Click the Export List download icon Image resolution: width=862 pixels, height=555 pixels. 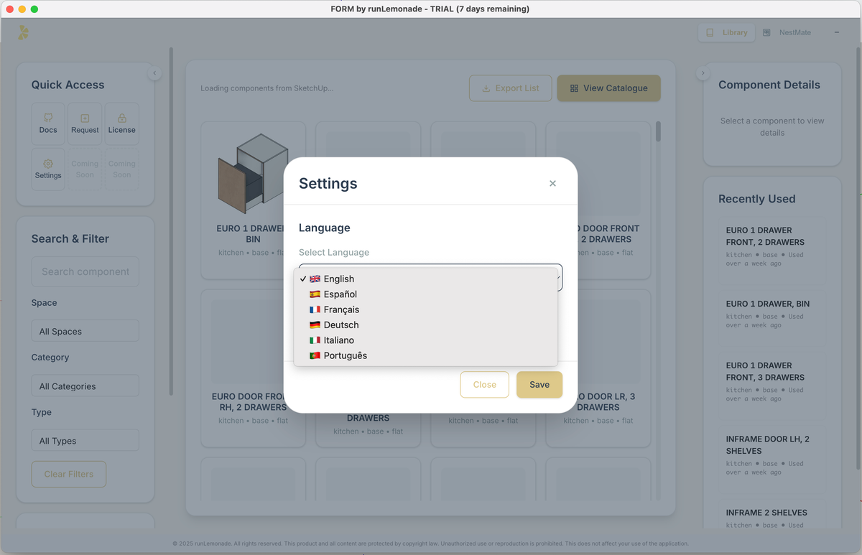tap(488, 88)
